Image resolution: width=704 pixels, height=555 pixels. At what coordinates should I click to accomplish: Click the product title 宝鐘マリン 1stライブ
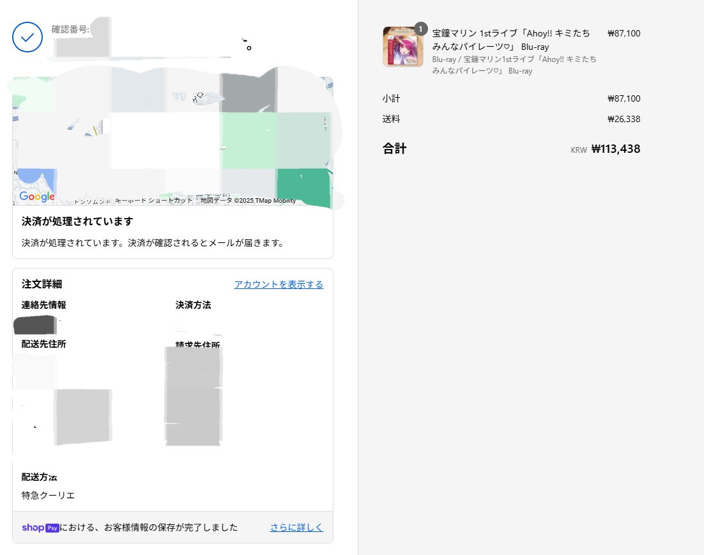pyautogui.click(x=511, y=40)
